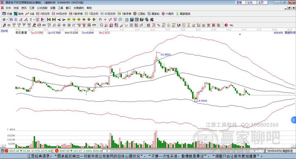The width and height of the screenshot is (296, 159).
Task: Click the volume pane up triangle button
Action: point(3,146)
